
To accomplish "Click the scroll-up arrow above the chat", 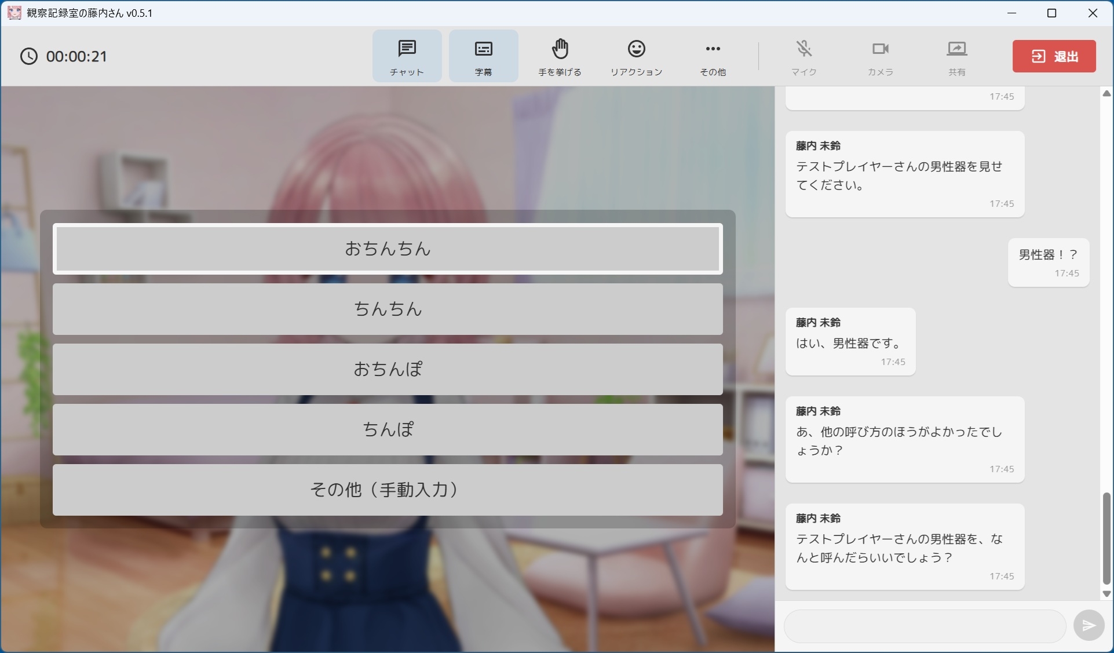I will click(1106, 93).
